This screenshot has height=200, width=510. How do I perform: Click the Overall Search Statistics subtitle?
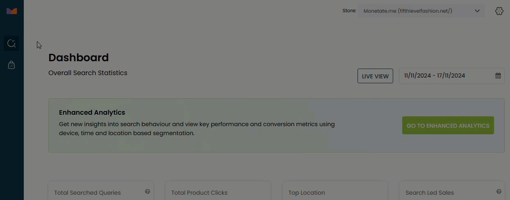click(x=88, y=73)
